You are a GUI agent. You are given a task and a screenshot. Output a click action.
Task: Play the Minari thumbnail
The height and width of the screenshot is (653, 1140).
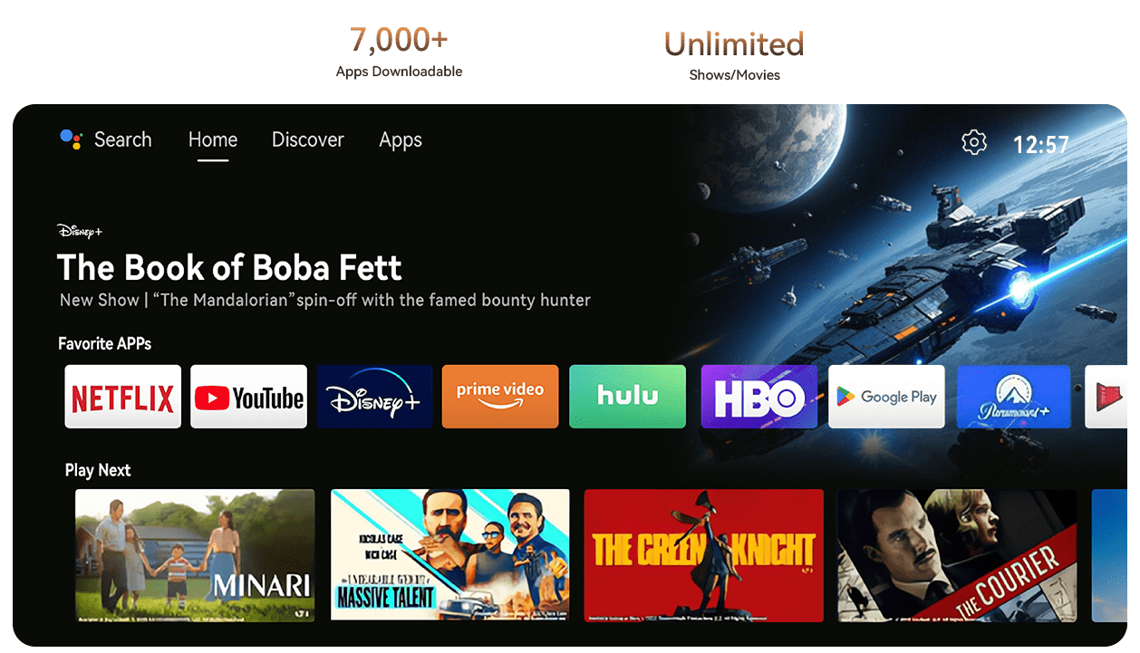click(x=195, y=555)
